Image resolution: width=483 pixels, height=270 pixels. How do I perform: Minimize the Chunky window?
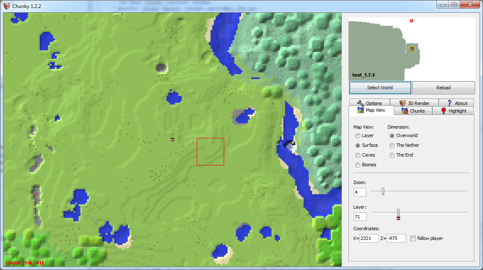443,4
